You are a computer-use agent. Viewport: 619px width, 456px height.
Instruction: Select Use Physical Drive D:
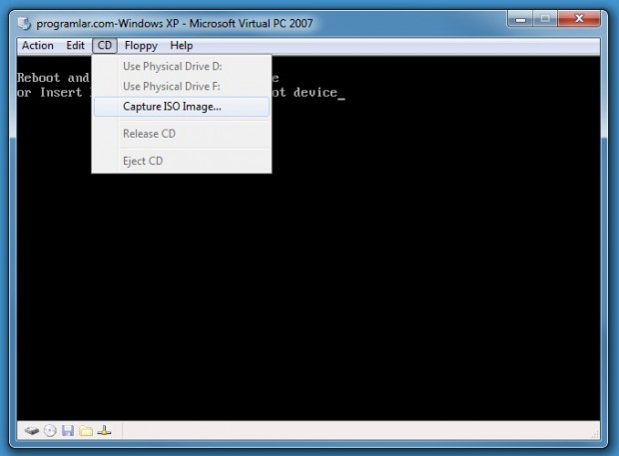(x=182, y=66)
